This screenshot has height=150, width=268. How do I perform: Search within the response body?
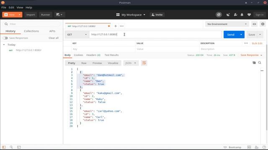coord(260,63)
